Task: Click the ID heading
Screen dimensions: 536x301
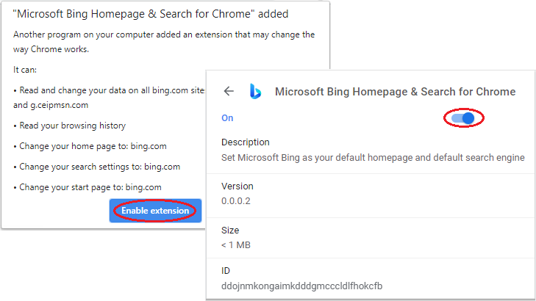Action: coord(226,271)
